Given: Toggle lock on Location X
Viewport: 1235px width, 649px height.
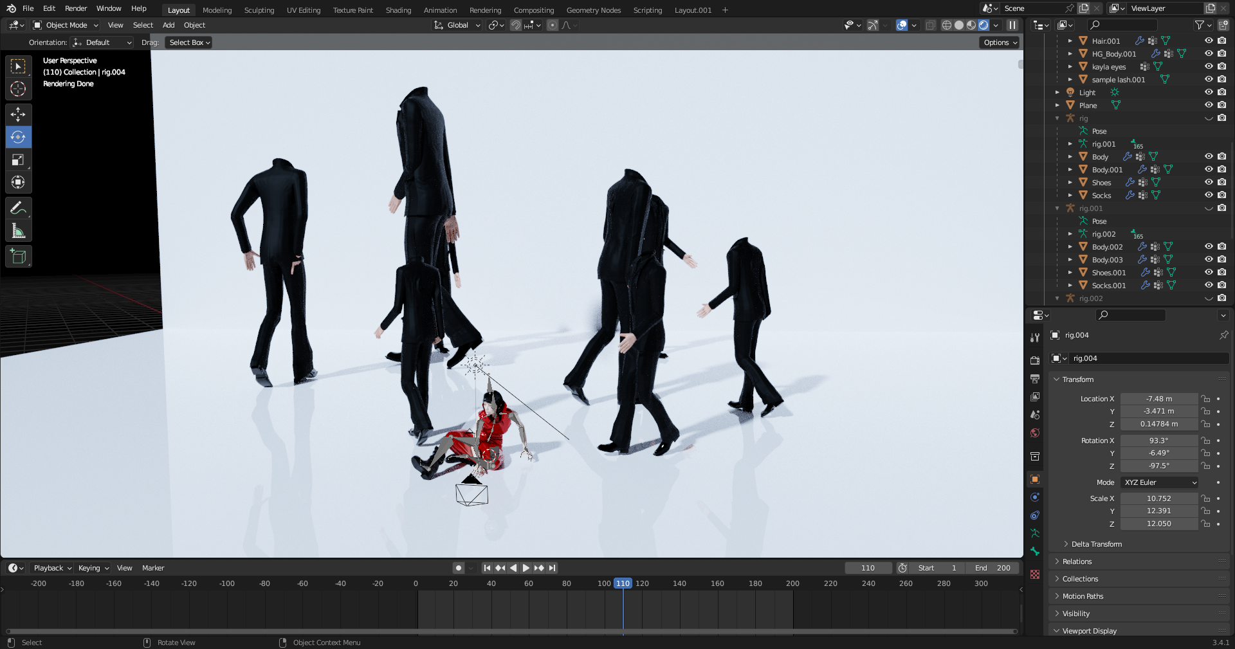Looking at the screenshot, I should pyautogui.click(x=1205, y=399).
